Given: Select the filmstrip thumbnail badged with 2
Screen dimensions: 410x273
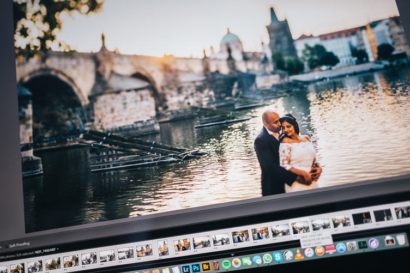Looking at the screenshot, I should (x=17, y=268).
